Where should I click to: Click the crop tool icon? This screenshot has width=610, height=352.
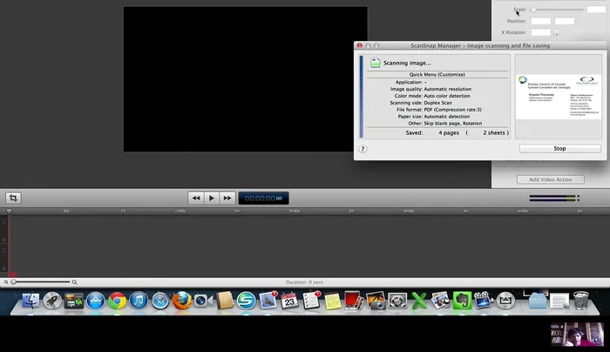(x=14, y=198)
